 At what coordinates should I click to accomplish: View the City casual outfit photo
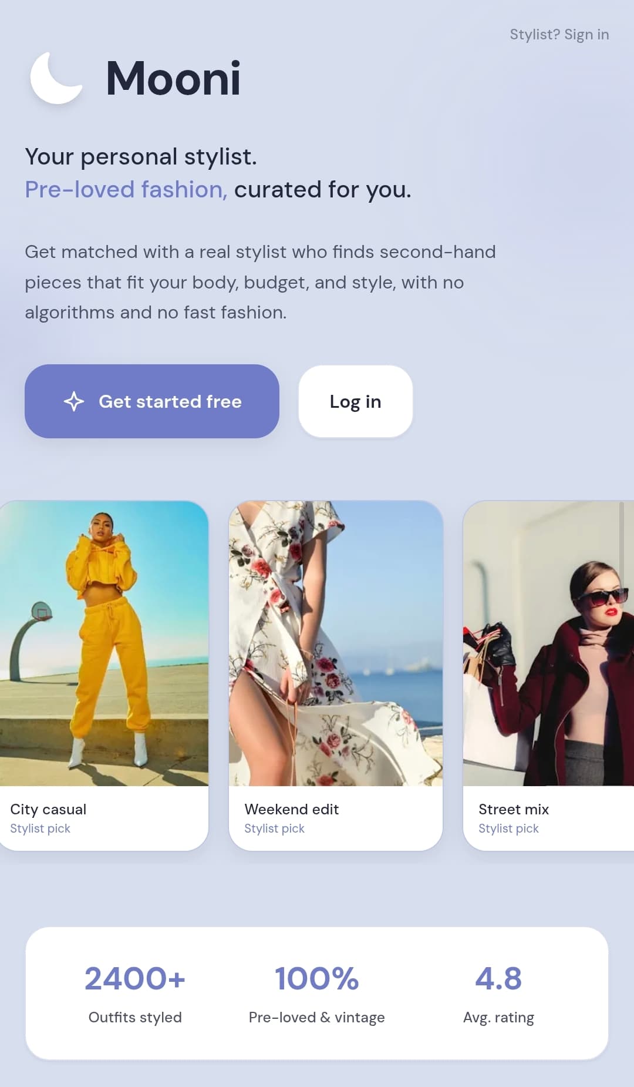tap(104, 643)
